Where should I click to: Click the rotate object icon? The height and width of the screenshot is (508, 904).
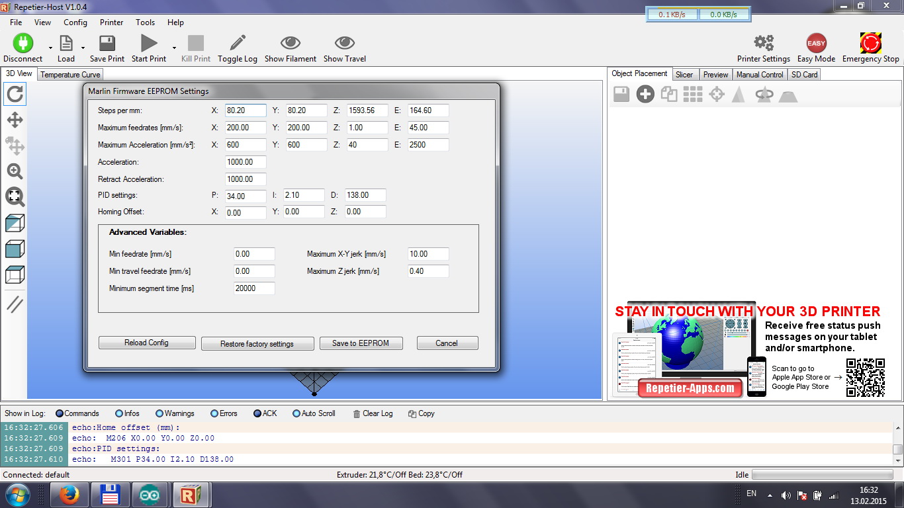point(764,95)
